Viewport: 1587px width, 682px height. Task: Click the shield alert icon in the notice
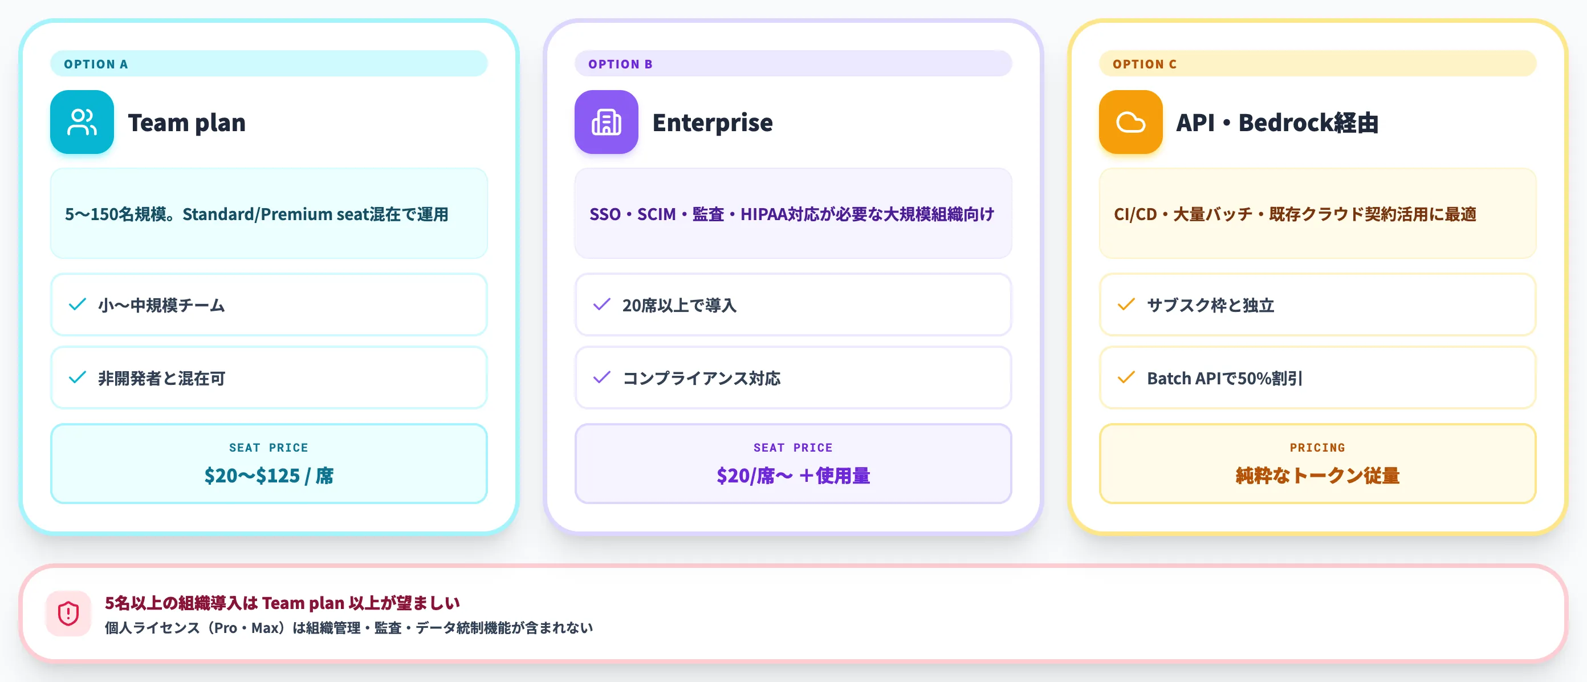tap(68, 614)
